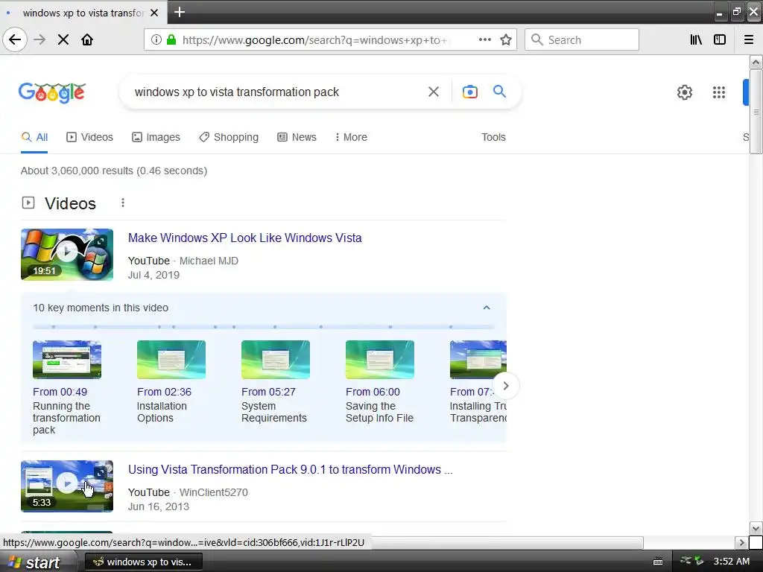Click the 'Michael MJD' channel name
The width and height of the screenshot is (763, 572).
pyautogui.click(x=209, y=261)
